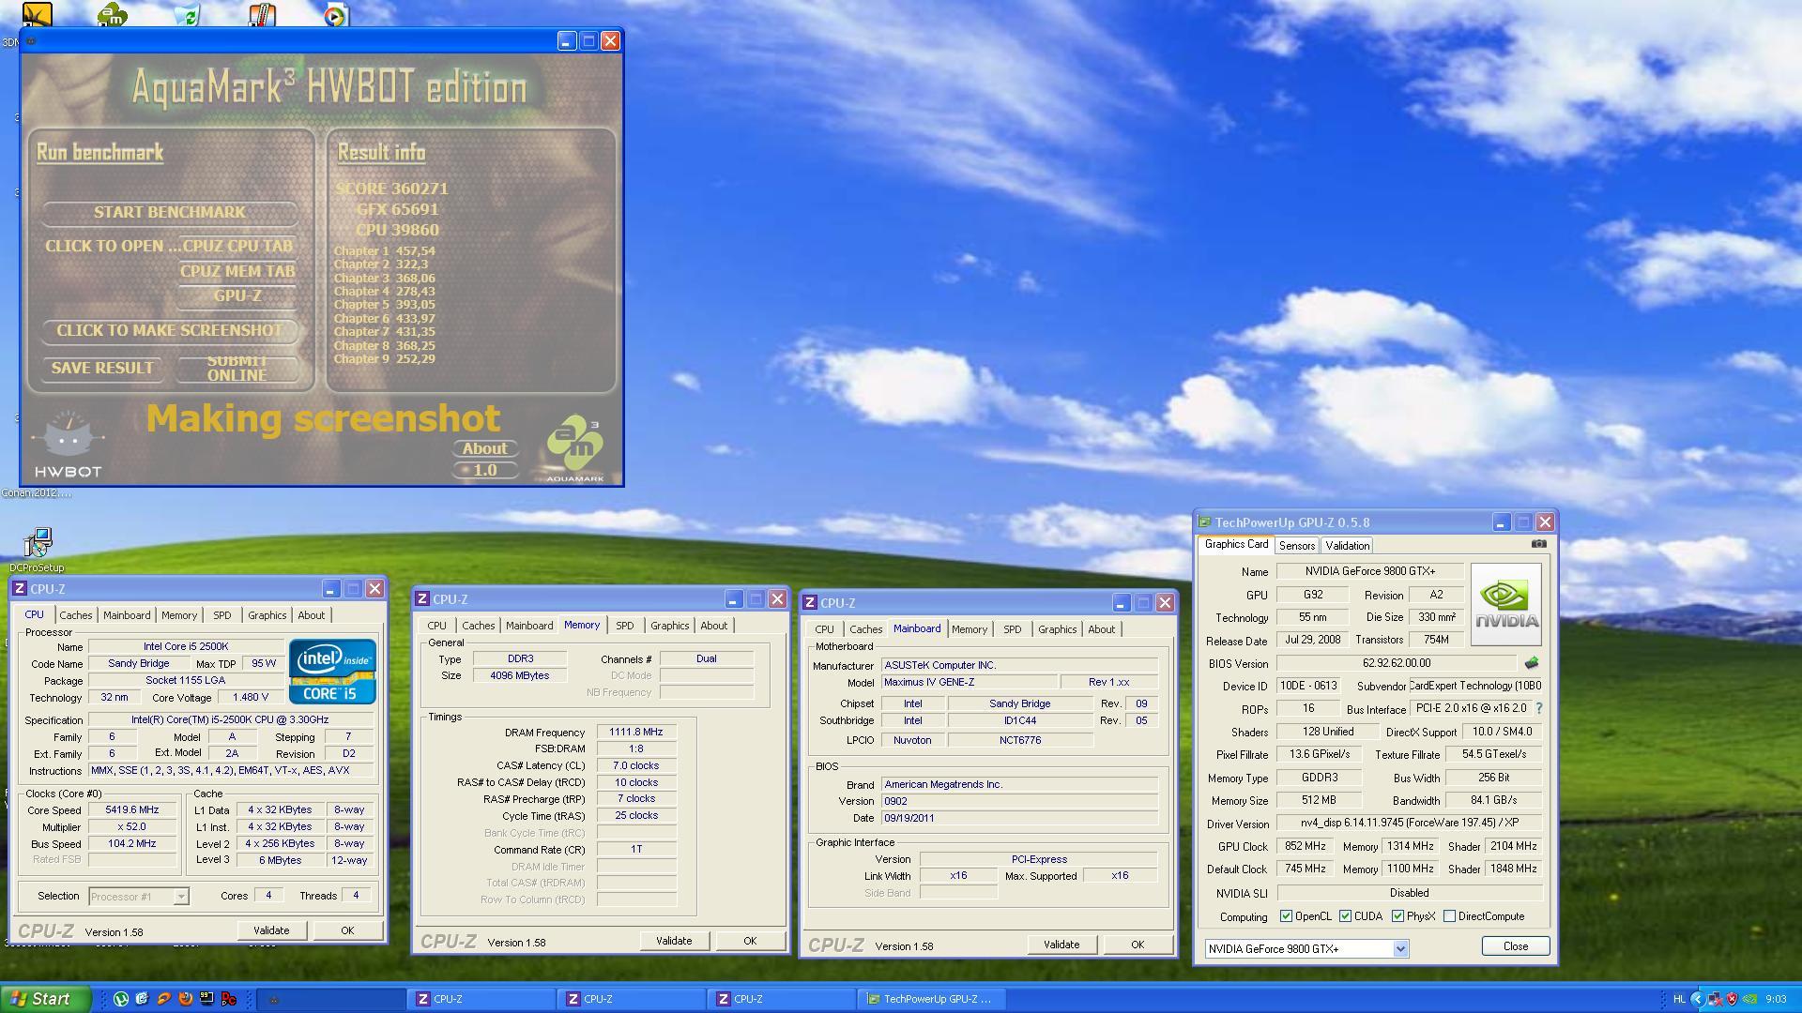The height and width of the screenshot is (1013, 1802).
Task: Switch to TechPowerUp GPU-Z taskbar button
Action: (x=930, y=999)
